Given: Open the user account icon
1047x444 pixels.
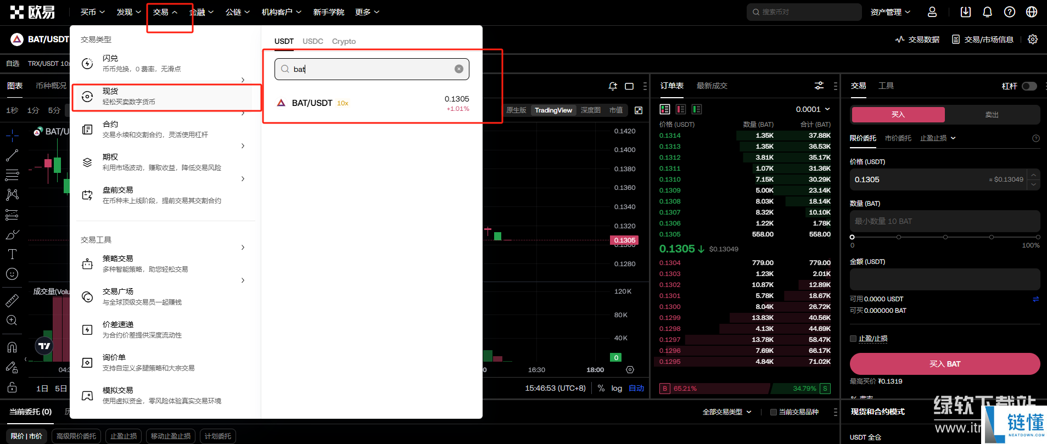Looking at the screenshot, I should [x=932, y=12].
